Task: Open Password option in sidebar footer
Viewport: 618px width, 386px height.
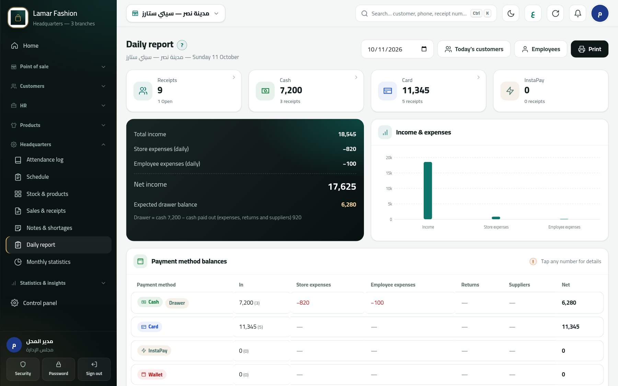Action: click(x=58, y=369)
